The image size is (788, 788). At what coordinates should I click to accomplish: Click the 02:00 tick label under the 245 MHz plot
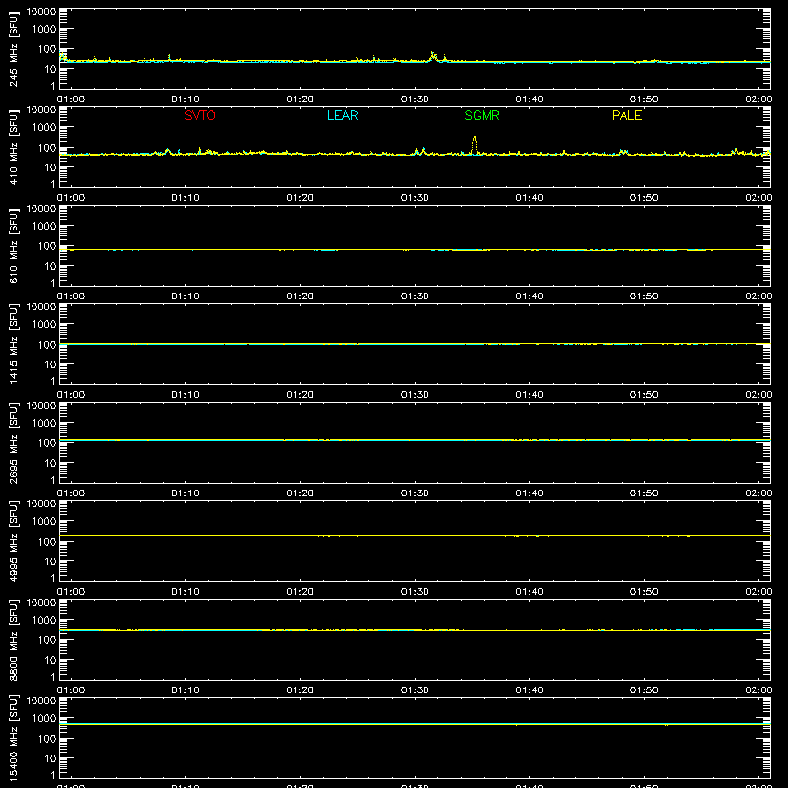758,99
